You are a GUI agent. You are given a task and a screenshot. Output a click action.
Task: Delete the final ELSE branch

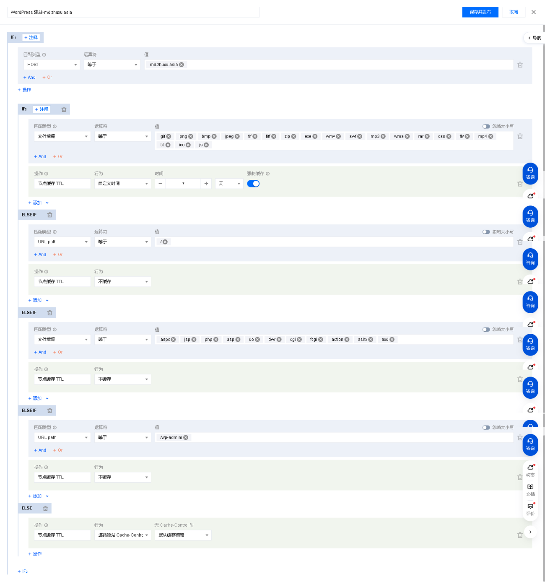[x=45, y=509]
